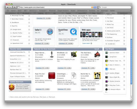The image size is (137, 109).
Task: Download The Red Baron 1.4MB
Action: [88, 68]
